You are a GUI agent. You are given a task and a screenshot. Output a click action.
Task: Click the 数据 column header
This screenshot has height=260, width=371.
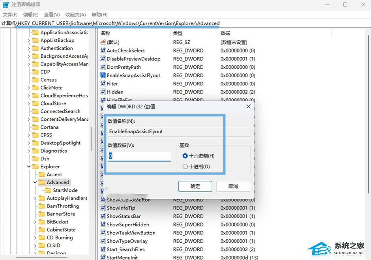pos(274,33)
